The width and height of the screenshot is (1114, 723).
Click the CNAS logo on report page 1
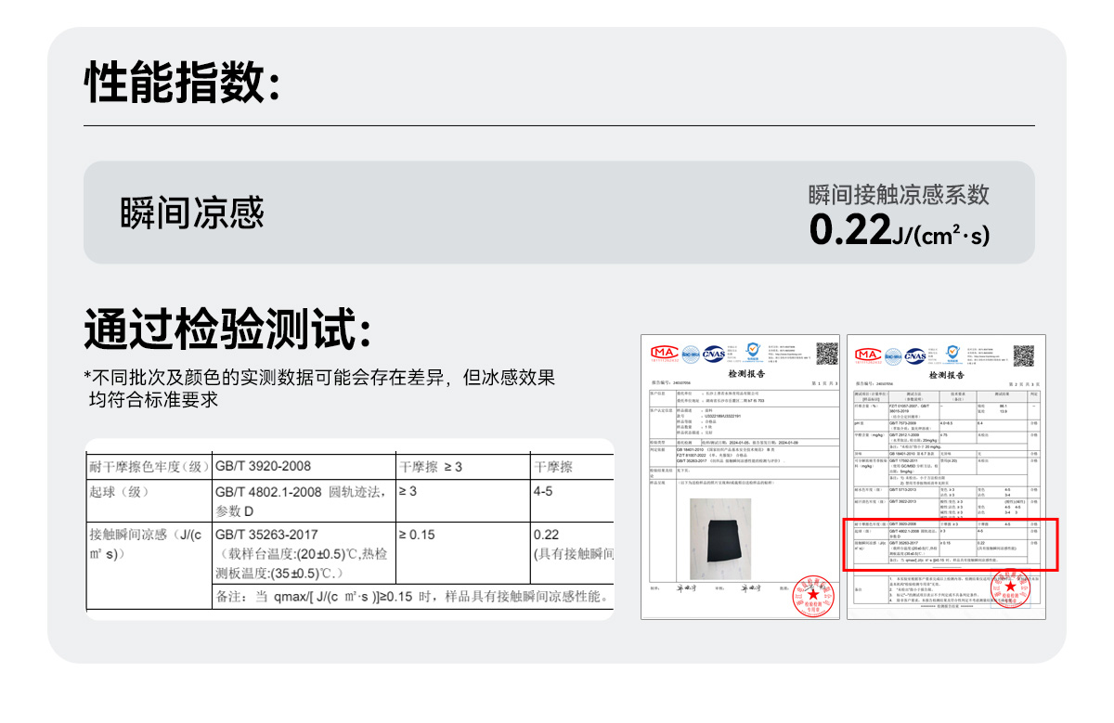(x=714, y=353)
